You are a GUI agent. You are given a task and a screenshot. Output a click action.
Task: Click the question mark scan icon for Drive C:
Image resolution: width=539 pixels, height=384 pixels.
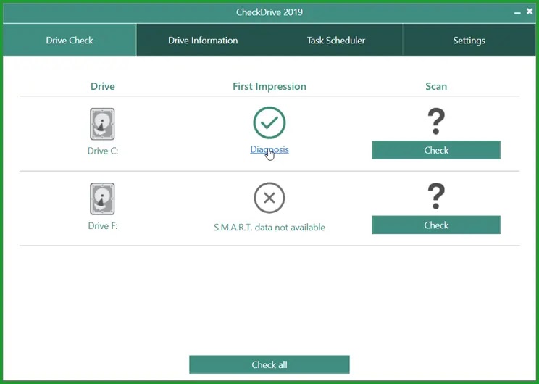[x=436, y=121]
